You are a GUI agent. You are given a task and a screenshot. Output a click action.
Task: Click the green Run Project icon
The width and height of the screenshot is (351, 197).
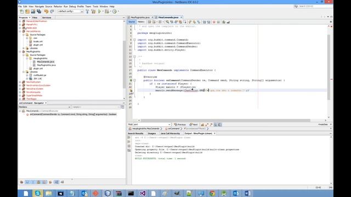point(99,11)
